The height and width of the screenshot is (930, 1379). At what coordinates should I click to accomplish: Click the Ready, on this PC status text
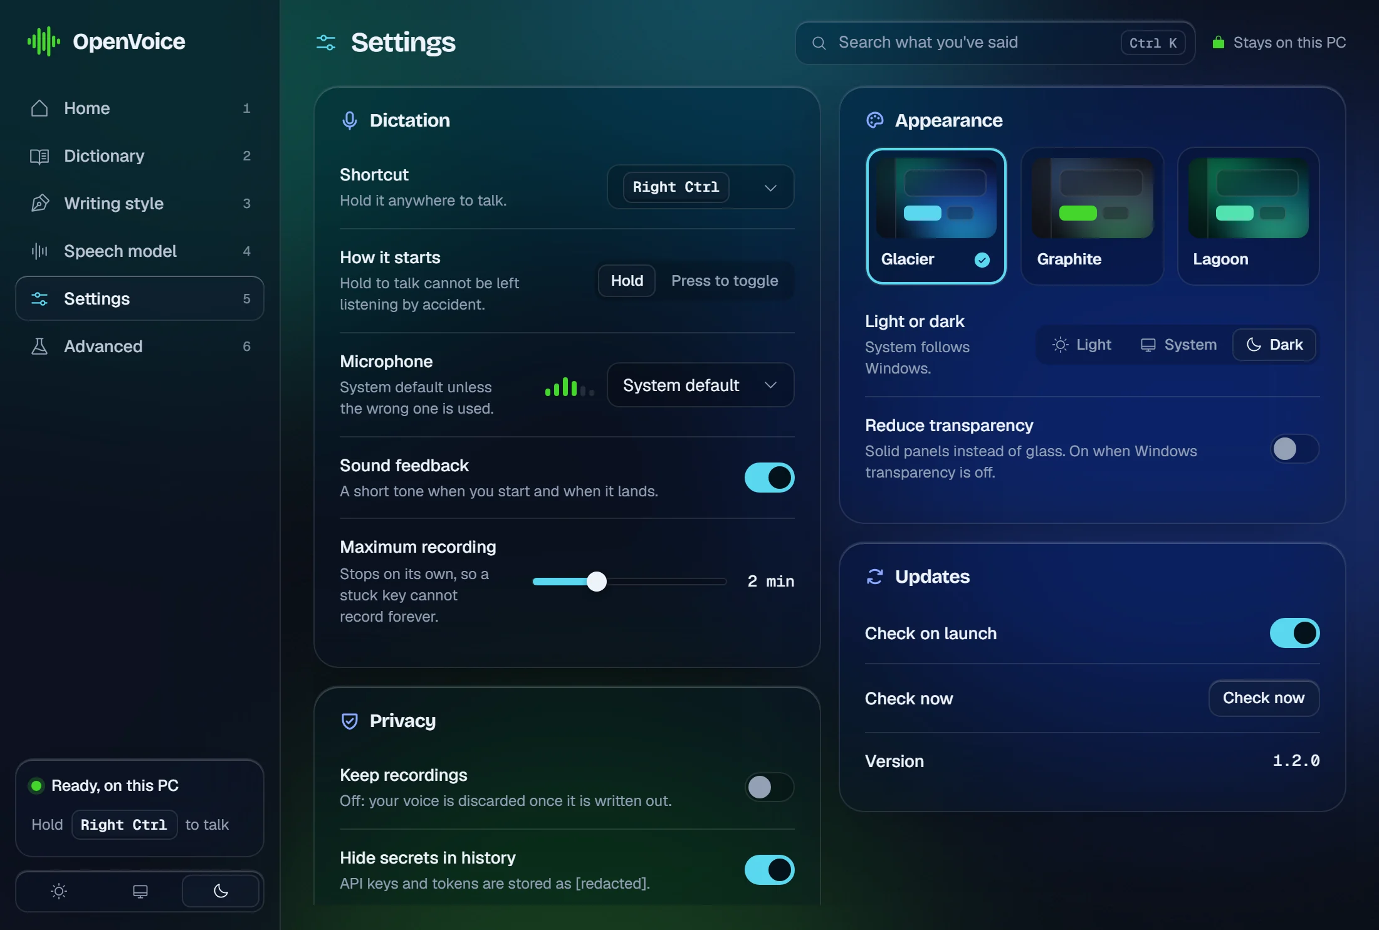click(x=115, y=786)
